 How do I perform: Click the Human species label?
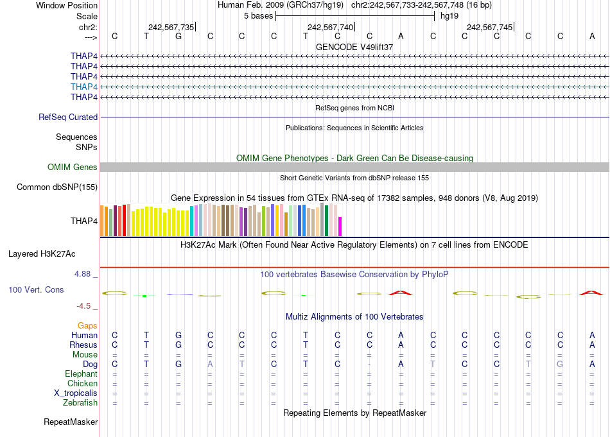(x=84, y=335)
